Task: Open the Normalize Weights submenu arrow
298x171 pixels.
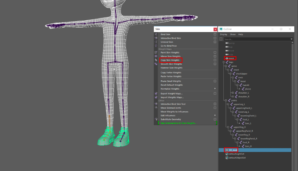Action: (215, 89)
